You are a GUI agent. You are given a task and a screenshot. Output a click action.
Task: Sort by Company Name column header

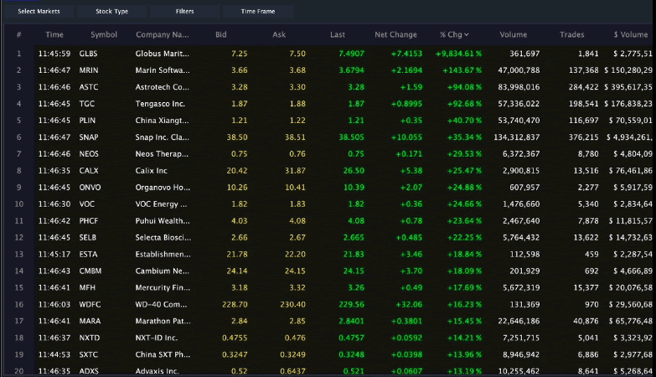coord(163,34)
